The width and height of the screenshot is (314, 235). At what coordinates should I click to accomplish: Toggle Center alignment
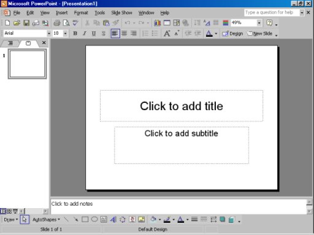(124, 34)
